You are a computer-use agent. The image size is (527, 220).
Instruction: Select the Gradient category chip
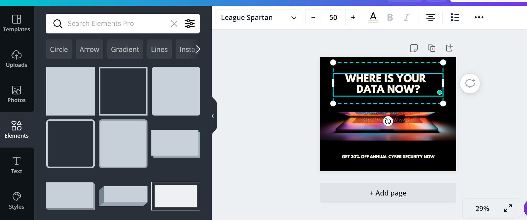pos(125,49)
